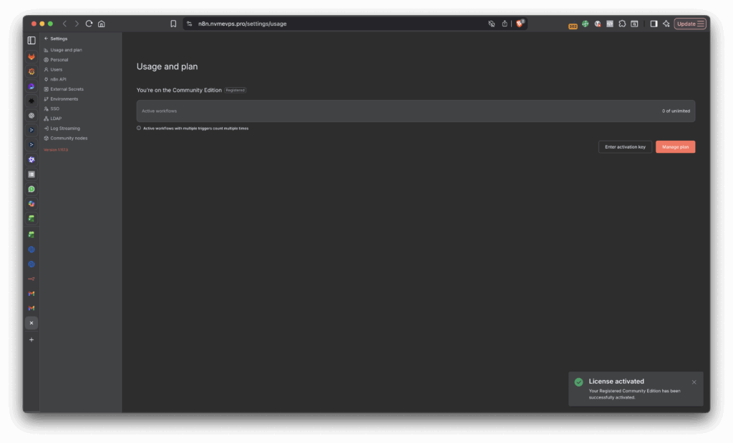Open Leo AI sparkle icon

tap(666, 24)
